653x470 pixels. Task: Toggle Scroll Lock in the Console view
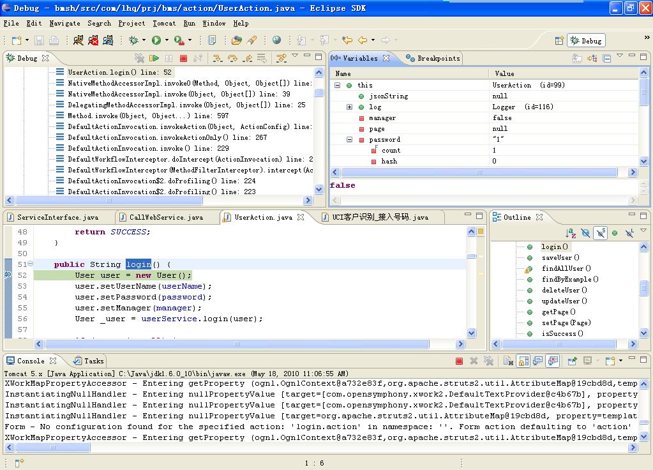(x=522, y=360)
